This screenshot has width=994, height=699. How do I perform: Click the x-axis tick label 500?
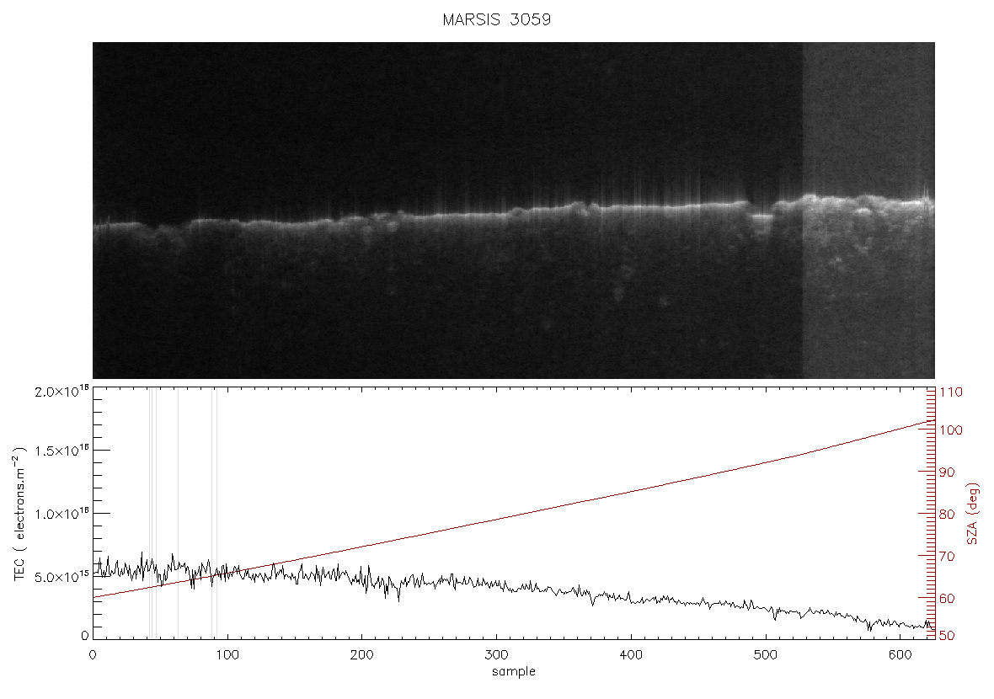click(765, 654)
